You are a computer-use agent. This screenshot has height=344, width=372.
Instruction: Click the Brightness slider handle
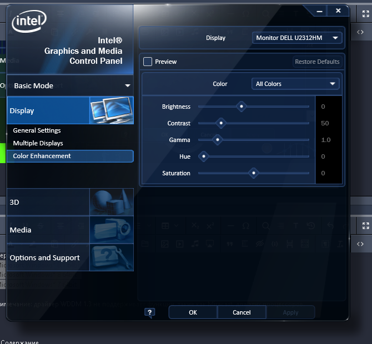click(x=242, y=107)
